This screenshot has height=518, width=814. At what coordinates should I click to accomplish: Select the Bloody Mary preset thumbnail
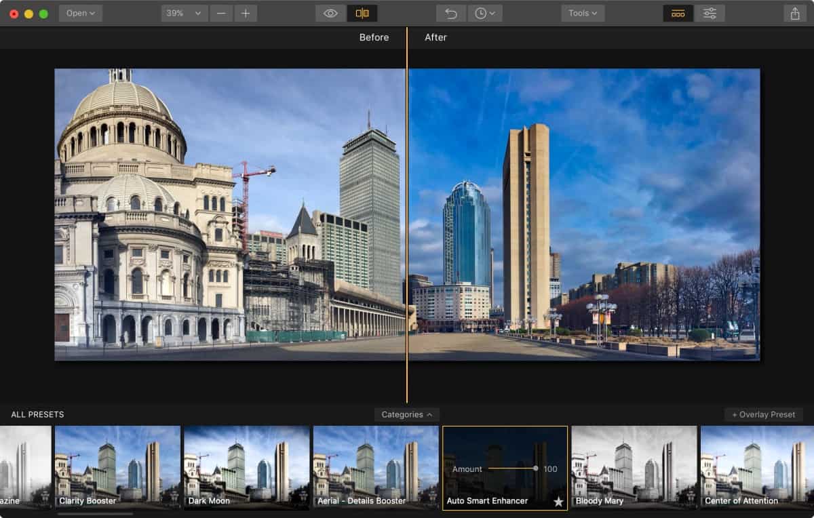point(634,468)
